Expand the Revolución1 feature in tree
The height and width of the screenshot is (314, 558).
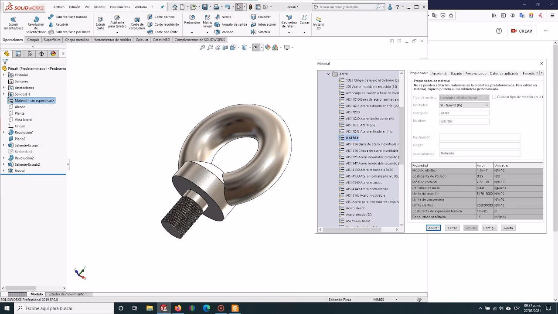(x=4, y=133)
